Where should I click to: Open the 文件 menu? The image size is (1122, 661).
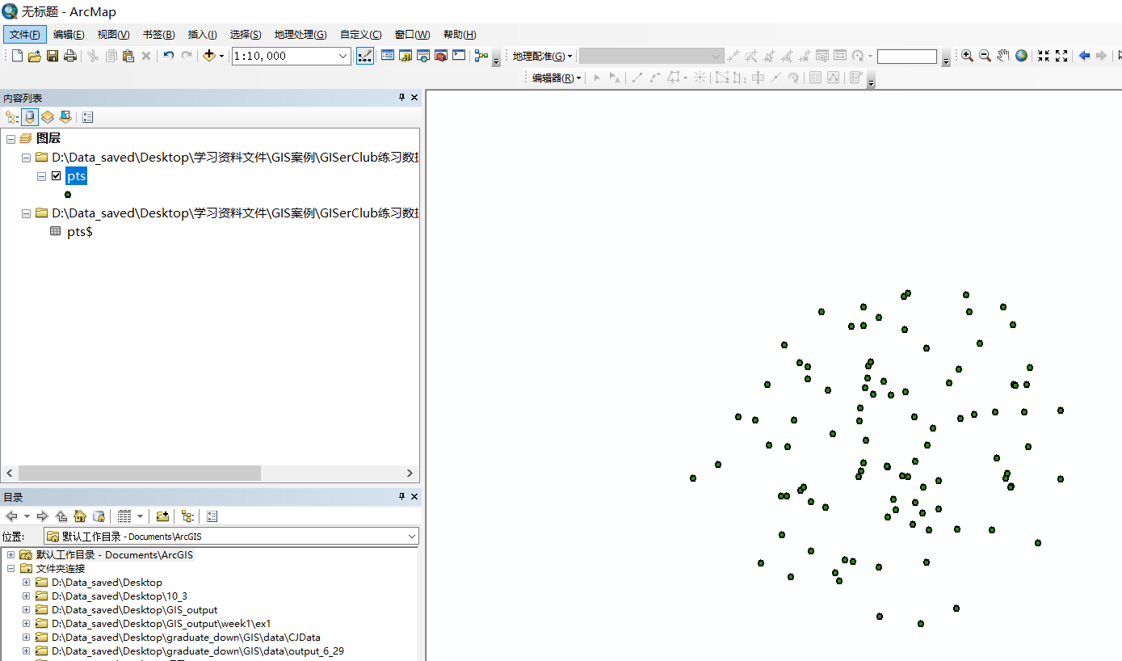point(25,34)
